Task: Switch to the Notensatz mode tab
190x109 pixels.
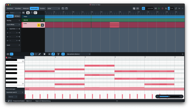Action: [26, 8]
